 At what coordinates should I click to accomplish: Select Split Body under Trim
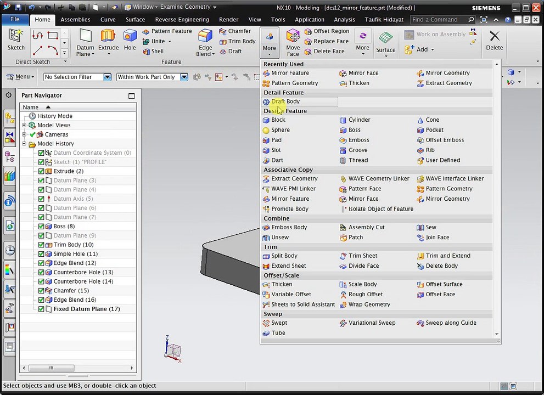tap(280, 256)
